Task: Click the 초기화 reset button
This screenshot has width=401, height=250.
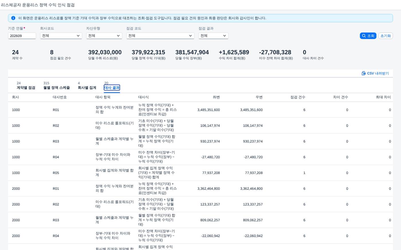Action: 386,36
